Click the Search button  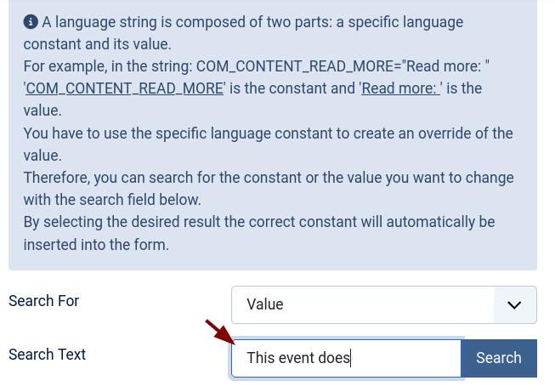pos(498,358)
